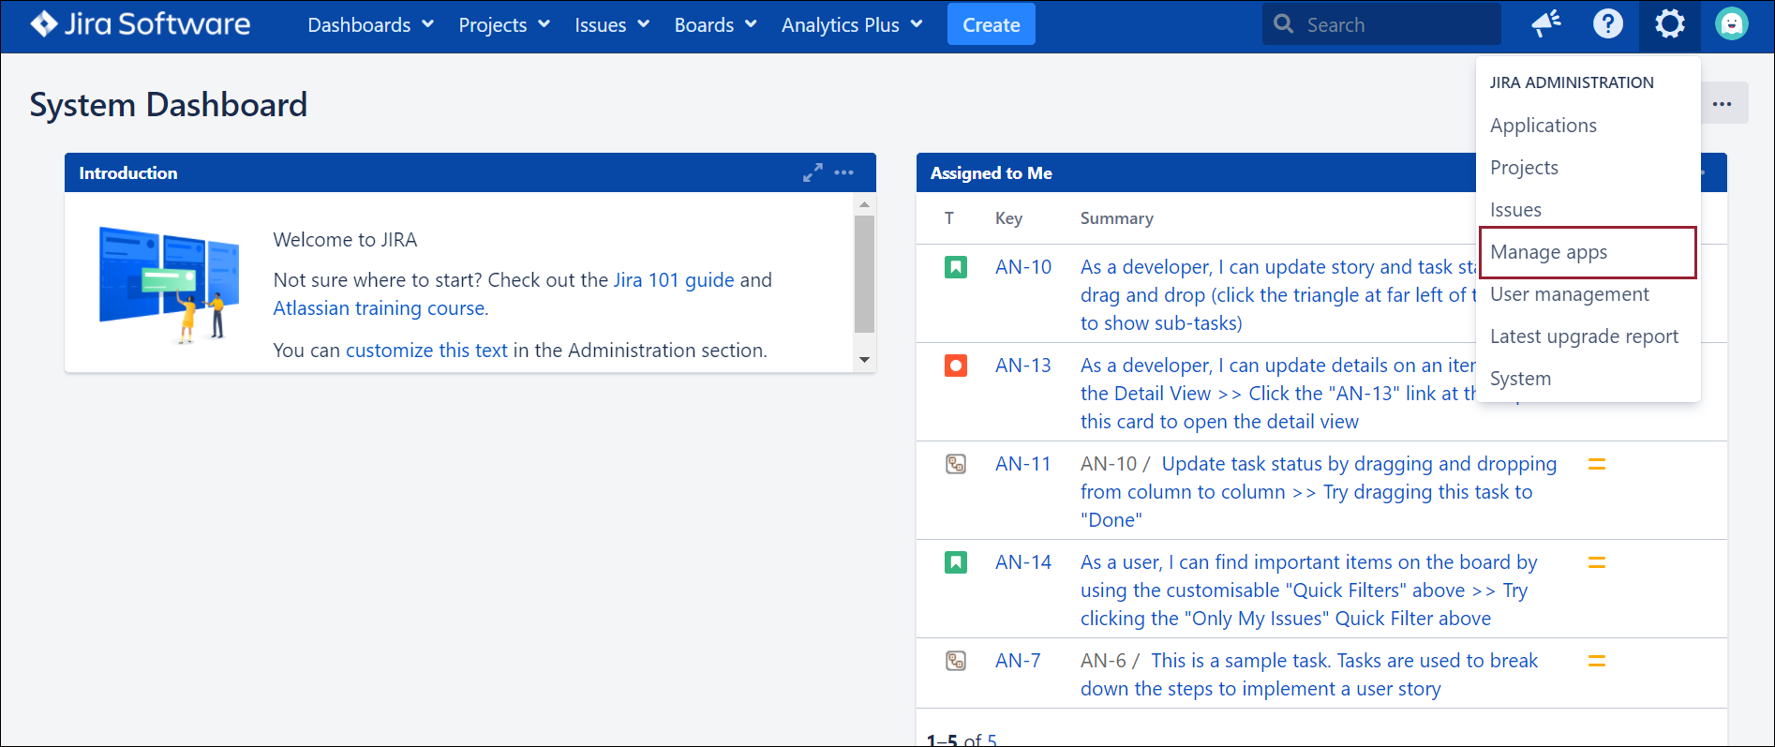
Task: Click story type icon for AN-14
Action: 956,562
